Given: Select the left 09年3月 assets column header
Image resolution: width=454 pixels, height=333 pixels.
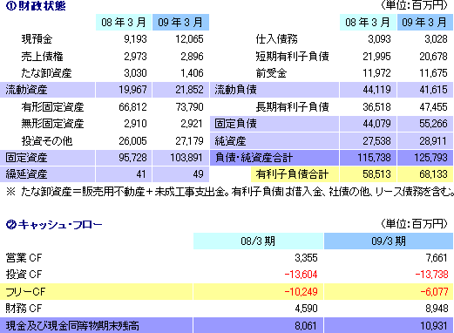Looking at the screenshot, I should tap(180, 23).
